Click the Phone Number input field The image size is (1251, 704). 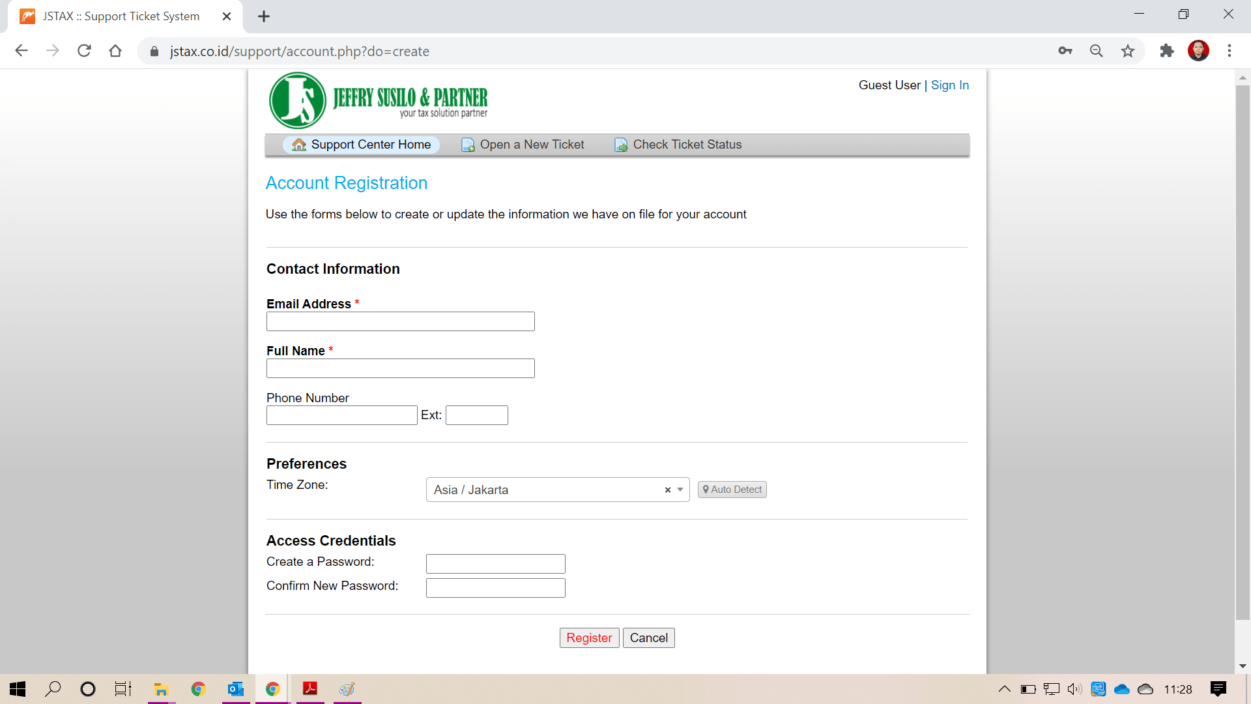tap(340, 415)
